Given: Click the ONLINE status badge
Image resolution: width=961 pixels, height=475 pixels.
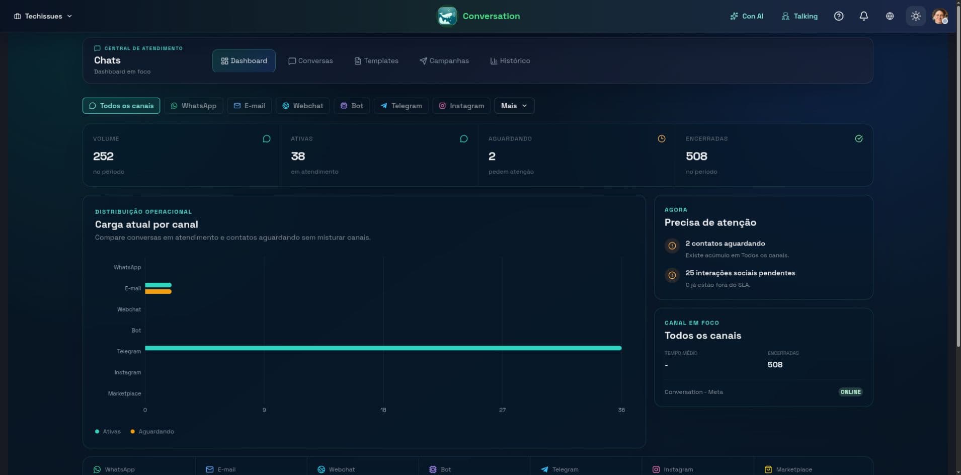Looking at the screenshot, I should (x=850, y=392).
